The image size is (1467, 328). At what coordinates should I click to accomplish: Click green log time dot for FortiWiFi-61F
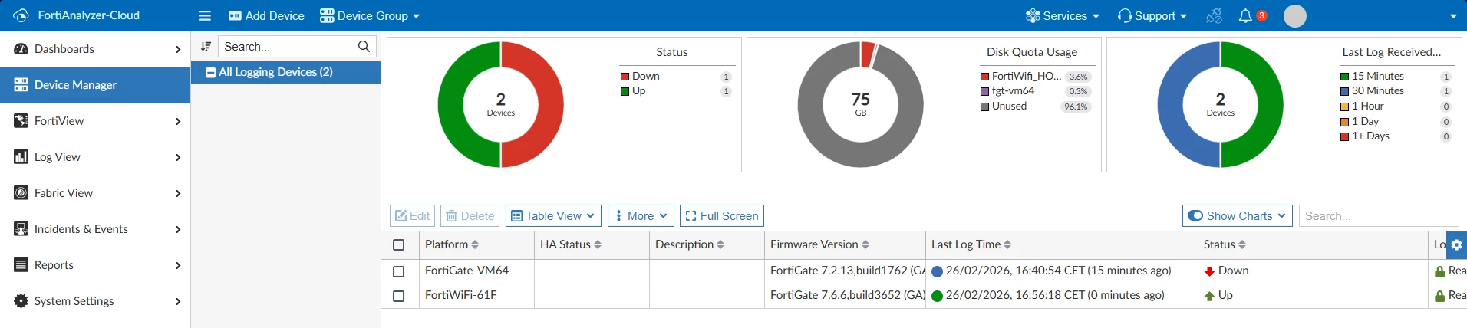[x=937, y=296]
